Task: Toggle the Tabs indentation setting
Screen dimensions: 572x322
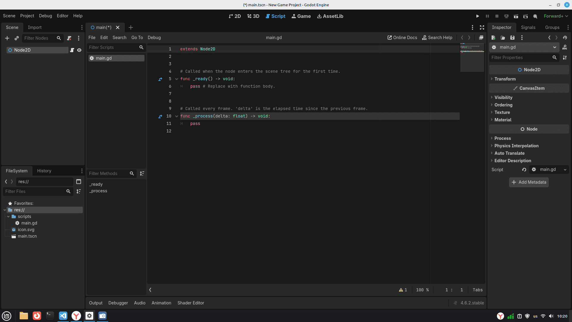Action: coord(478,290)
